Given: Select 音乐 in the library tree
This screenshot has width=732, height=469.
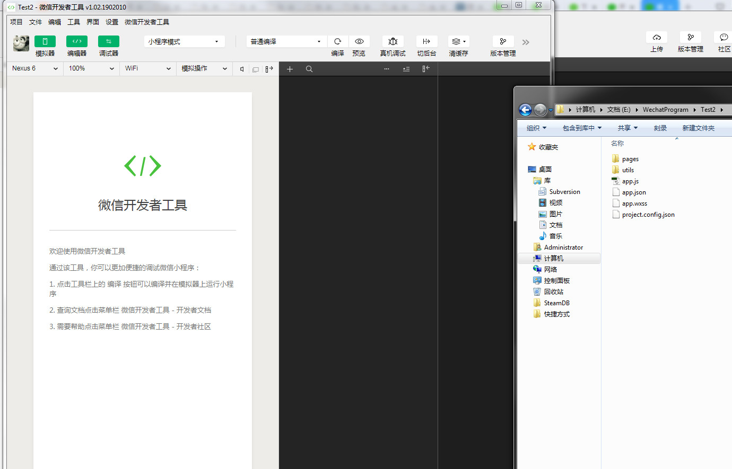Looking at the screenshot, I should tap(551, 236).
